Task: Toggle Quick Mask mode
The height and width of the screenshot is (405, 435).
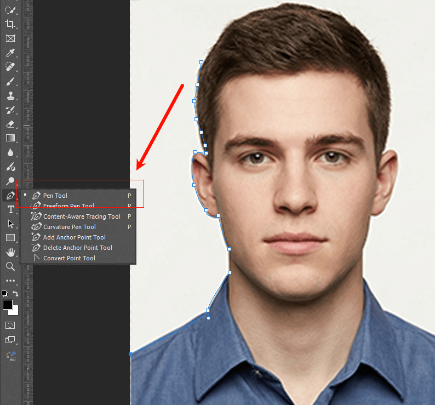Action: 10,326
